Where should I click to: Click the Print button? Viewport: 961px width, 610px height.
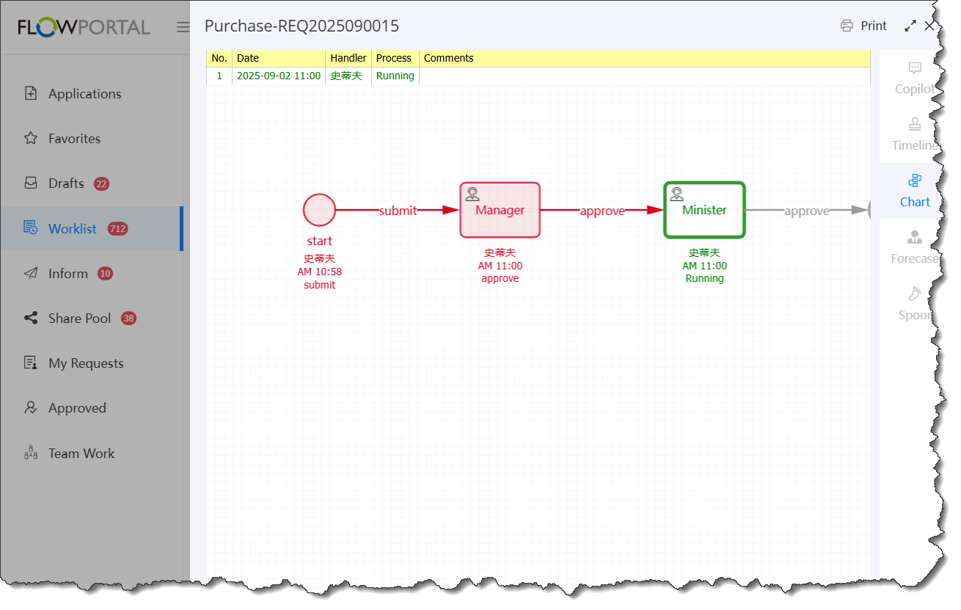tap(863, 26)
